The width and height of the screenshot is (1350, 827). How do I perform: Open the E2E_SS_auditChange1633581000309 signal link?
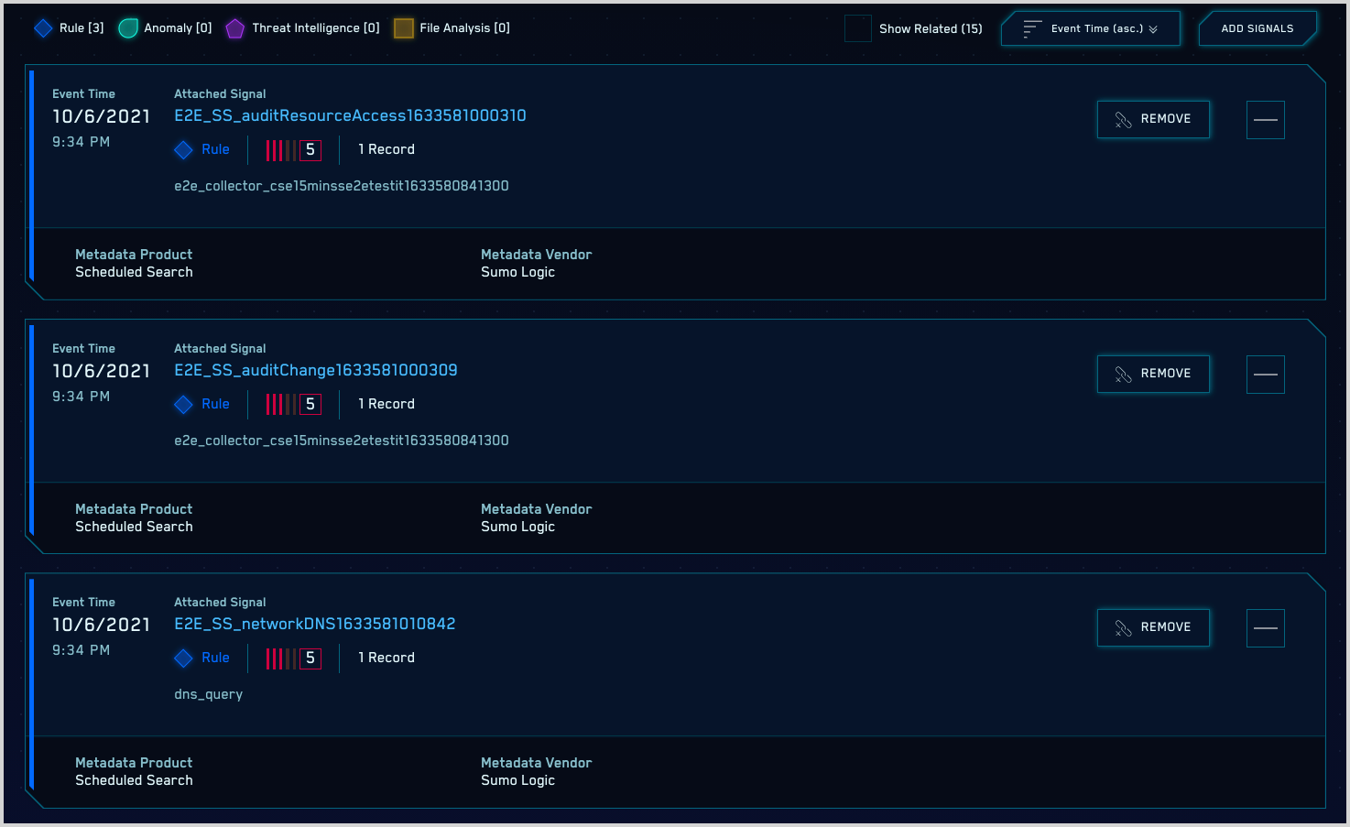pyautogui.click(x=315, y=370)
